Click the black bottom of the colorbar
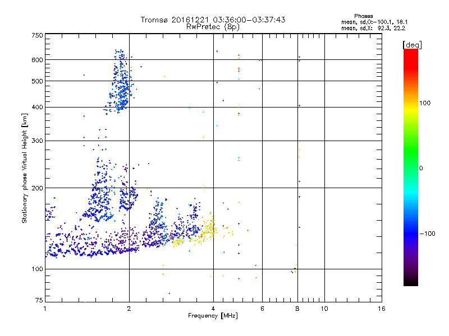The width and height of the screenshot is (449, 336). click(x=411, y=282)
